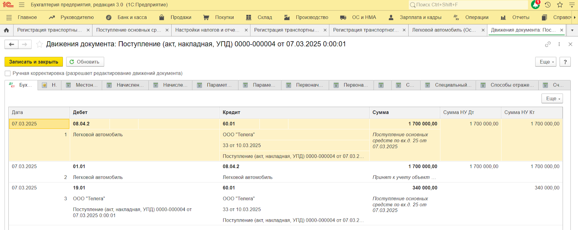The width and height of the screenshot is (578, 230).
Task: Select Сч... register tab
Action: pyautogui.click(x=555, y=85)
